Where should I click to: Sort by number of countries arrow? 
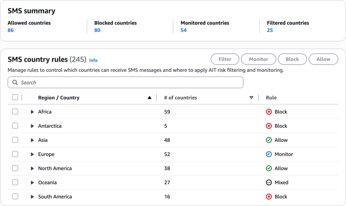click(x=251, y=98)
